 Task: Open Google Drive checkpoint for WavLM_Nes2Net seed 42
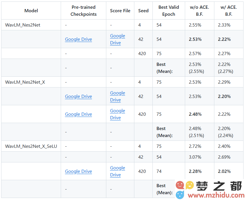pos(79,39)
